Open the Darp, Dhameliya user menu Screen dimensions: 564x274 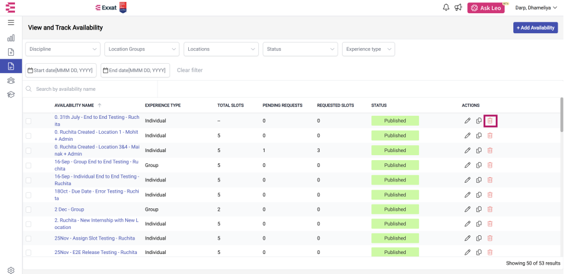click(x=536, y=8)
